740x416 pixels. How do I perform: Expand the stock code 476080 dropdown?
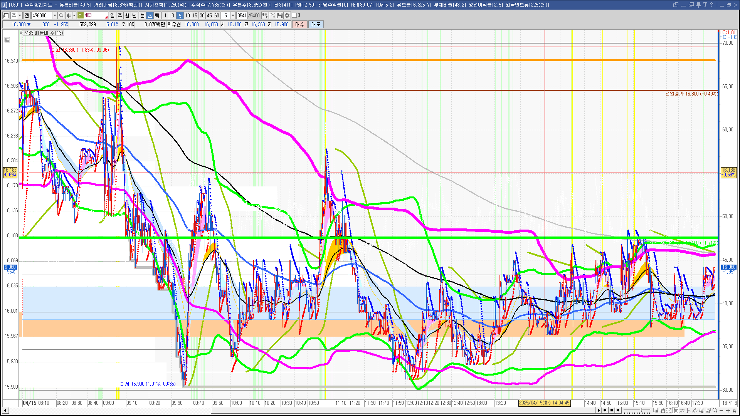(55, 15)
